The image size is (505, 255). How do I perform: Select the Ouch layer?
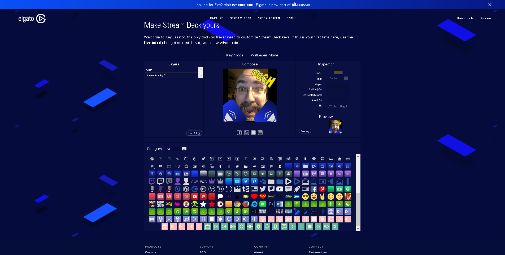coord(172,70)
